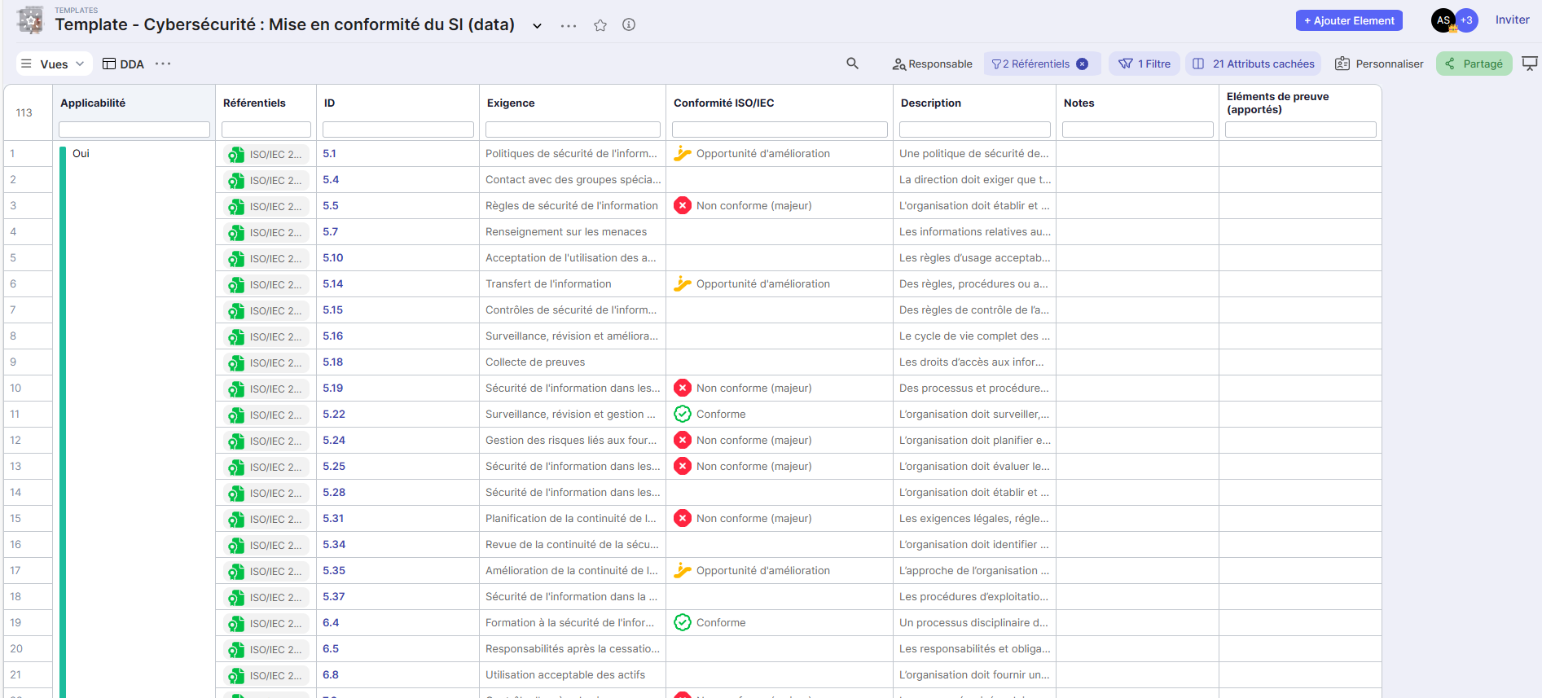Click the AS user avatar
The width and height of the screenshot is (1542, 698).
point(1443,20)
